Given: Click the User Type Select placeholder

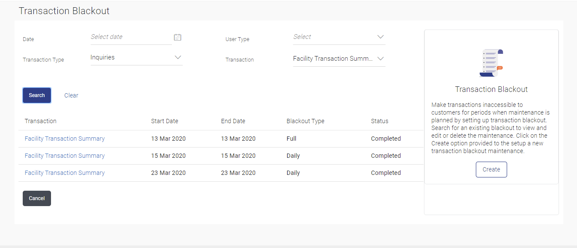Looking at the screenshot, I should [x=302, y=37].
